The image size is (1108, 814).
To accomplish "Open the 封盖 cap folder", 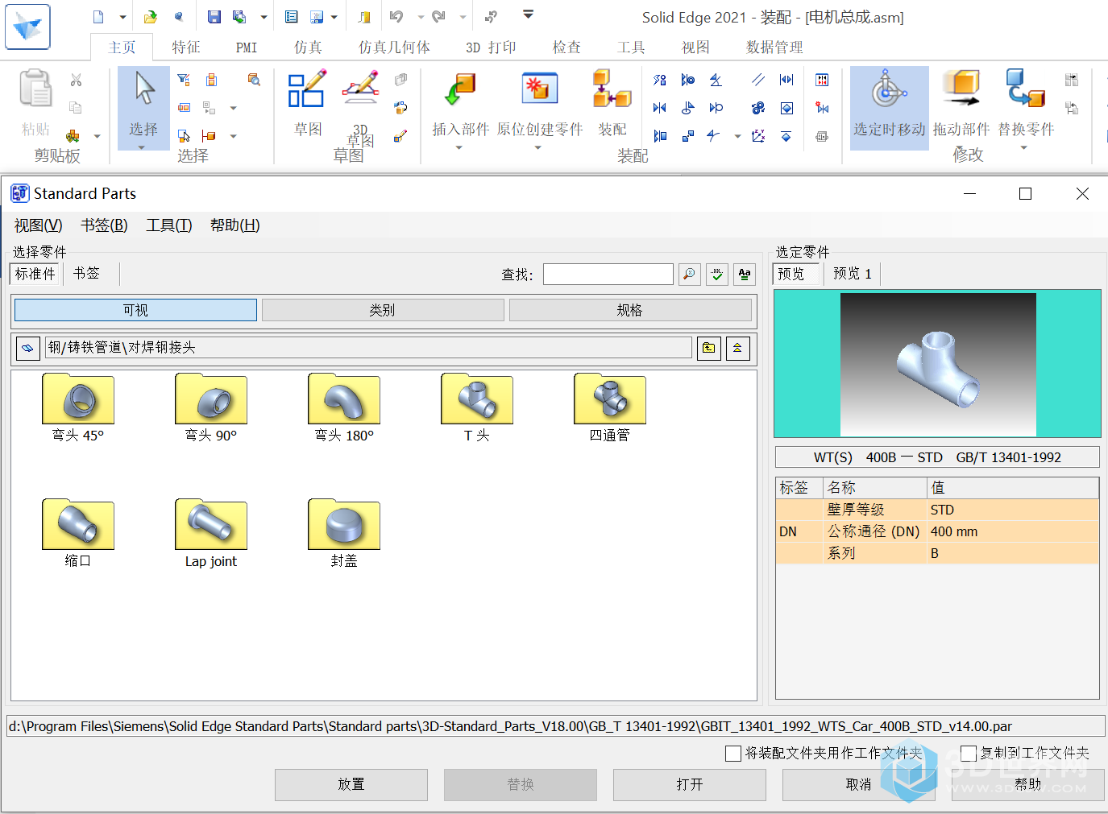I will 344,533.
